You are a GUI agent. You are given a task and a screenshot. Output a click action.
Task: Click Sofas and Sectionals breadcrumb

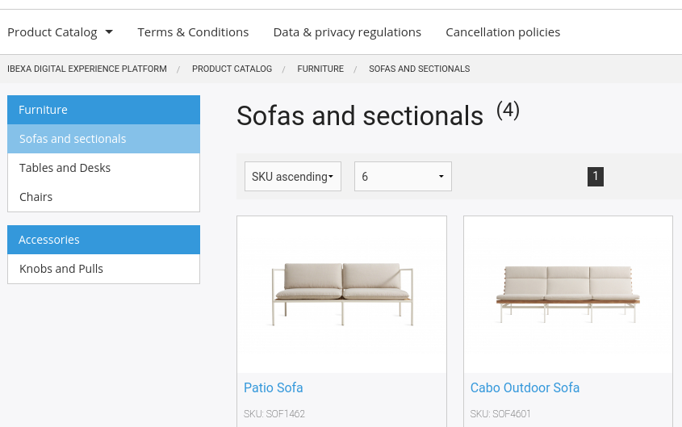tap(420, 69)
